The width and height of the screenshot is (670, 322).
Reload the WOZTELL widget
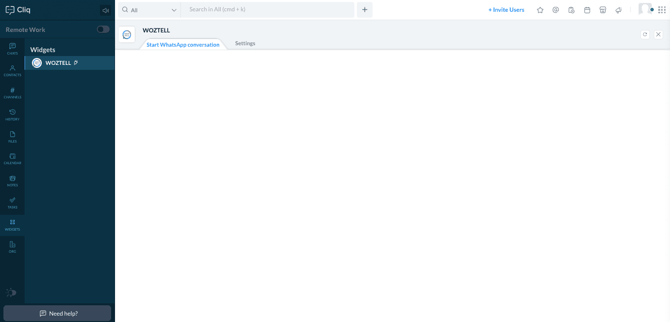click(645, 34)
